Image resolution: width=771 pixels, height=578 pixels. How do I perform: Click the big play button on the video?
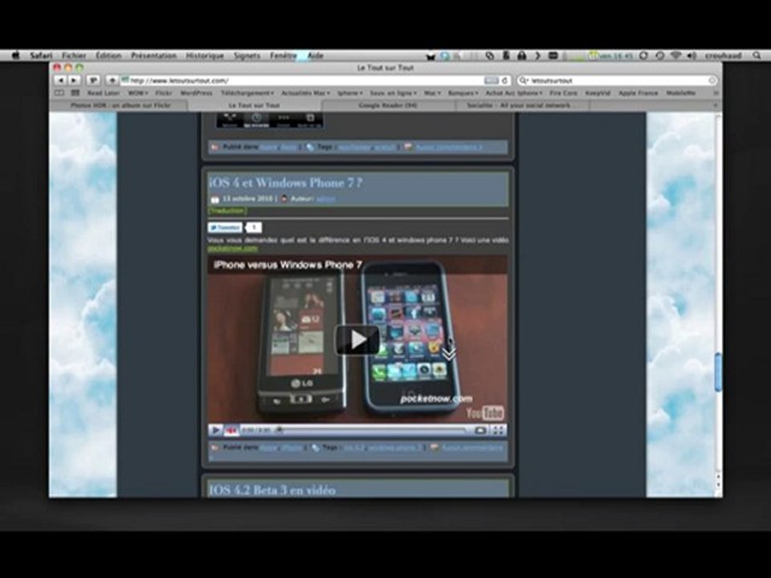[357, 339]
